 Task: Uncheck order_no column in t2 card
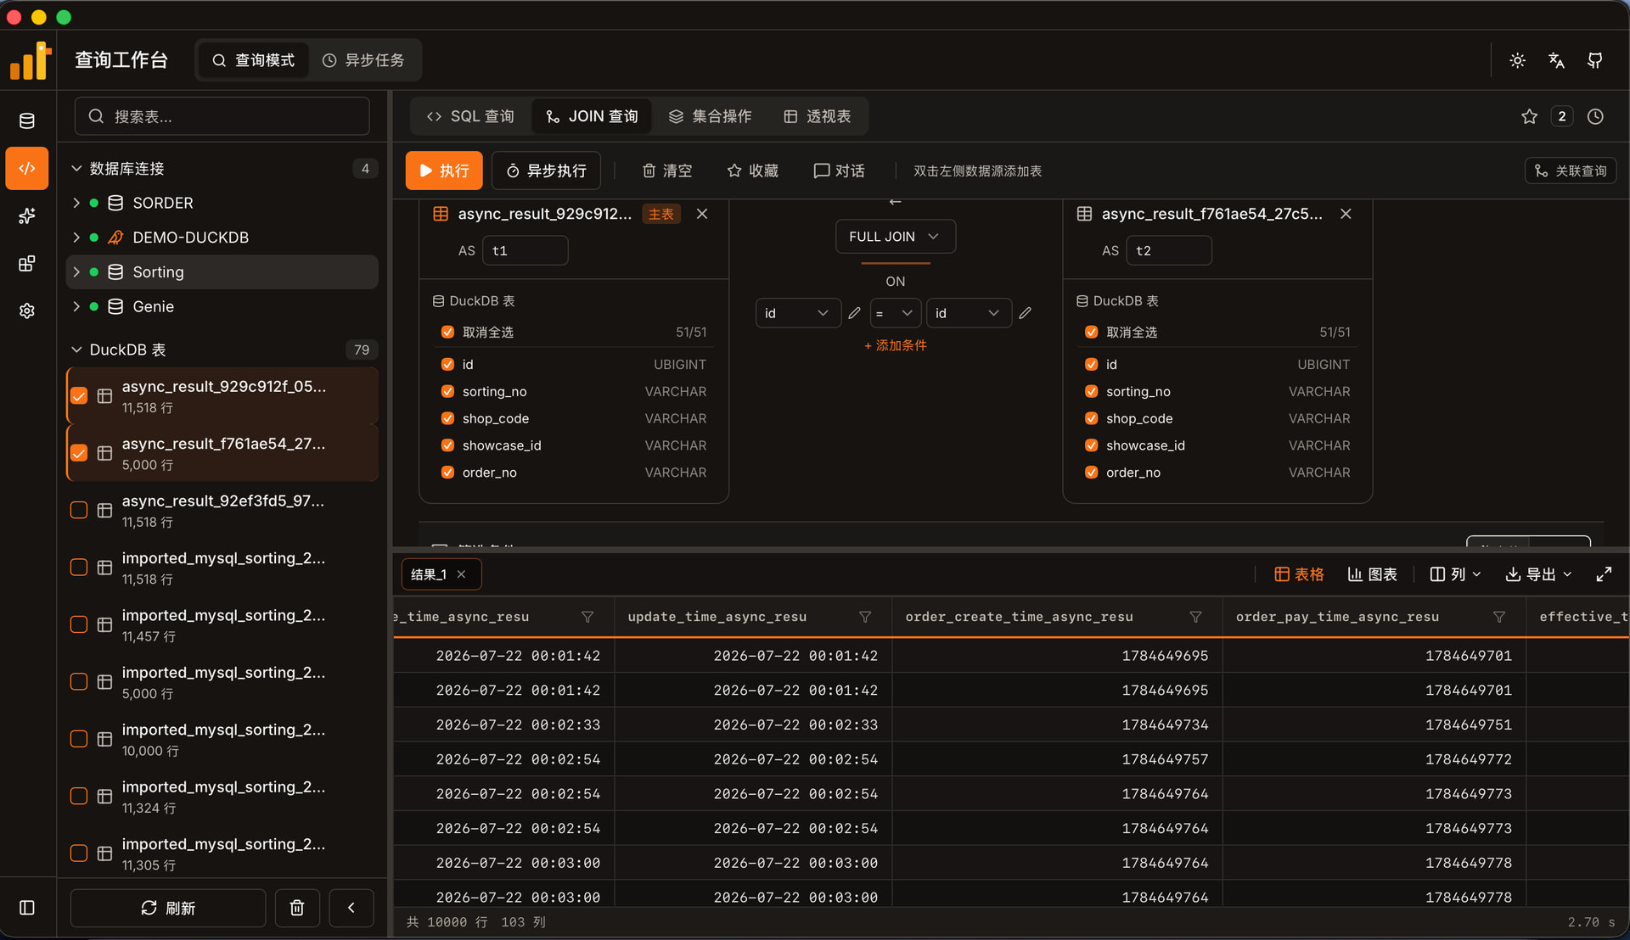[x=1092, y=473]
